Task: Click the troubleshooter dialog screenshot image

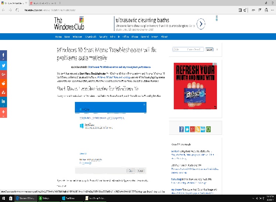Action: [x=111, y=138]
